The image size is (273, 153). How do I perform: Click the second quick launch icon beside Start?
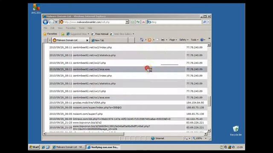(47, 147)
